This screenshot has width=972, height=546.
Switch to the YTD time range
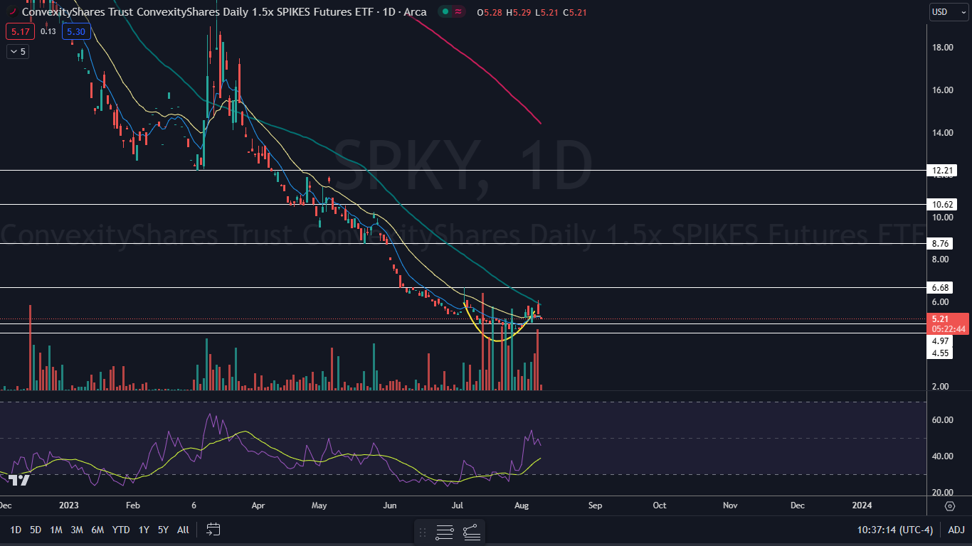point(121,530)
